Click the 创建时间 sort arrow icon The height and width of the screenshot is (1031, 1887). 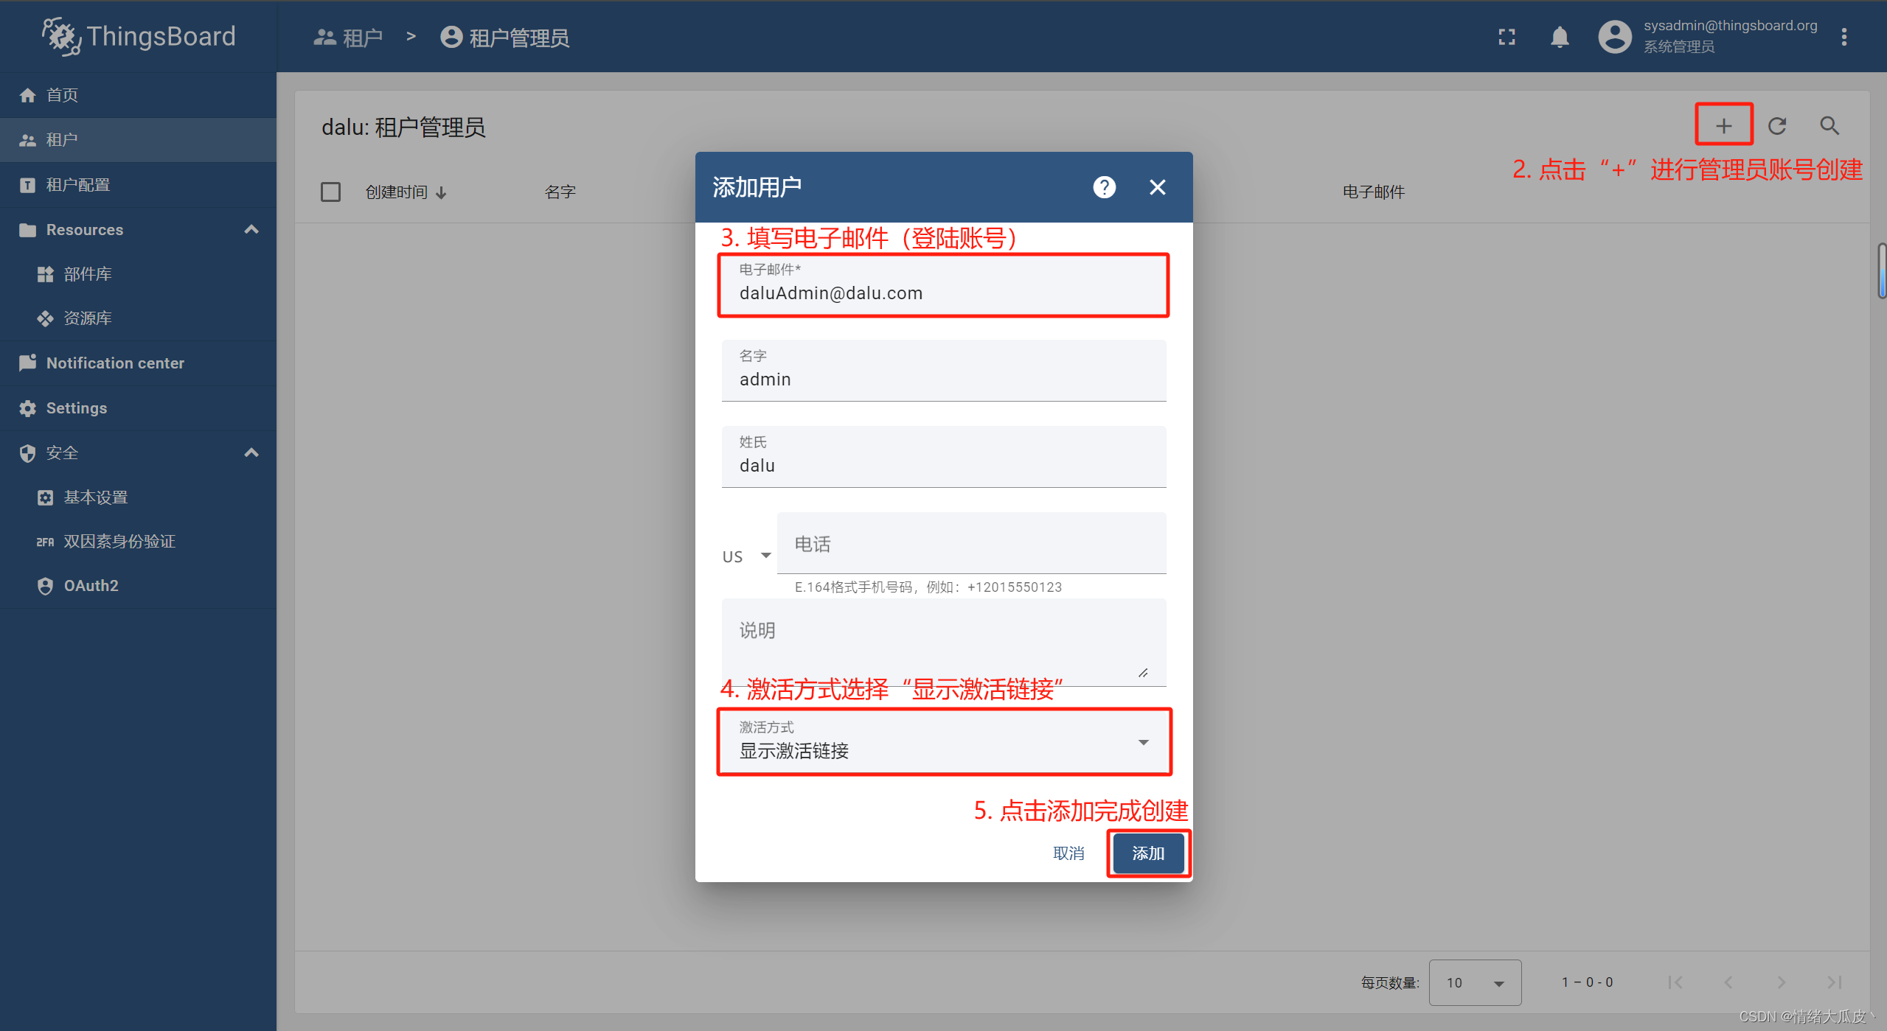coord(441,193)
